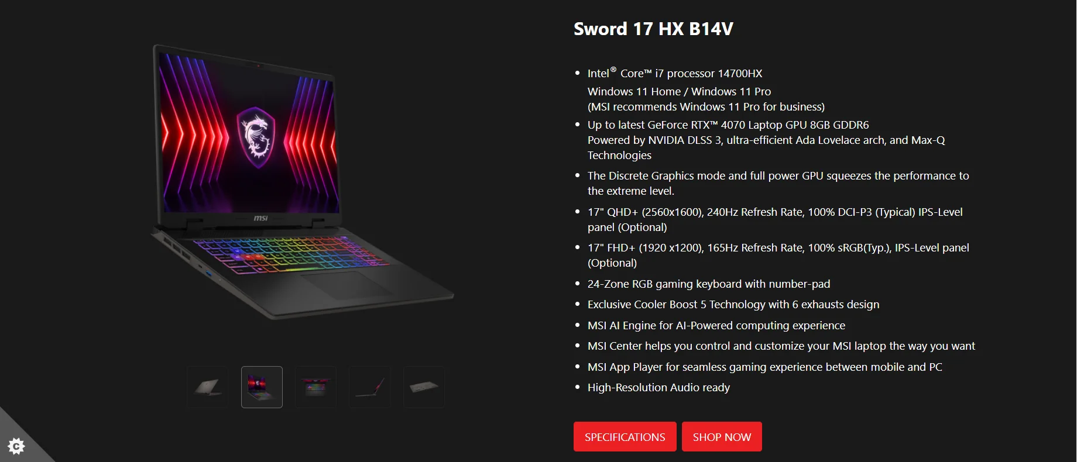The height and width of the screenshot is (462, 1077).
Task: Click the SHOP NOW button
Action: (722, 437)
